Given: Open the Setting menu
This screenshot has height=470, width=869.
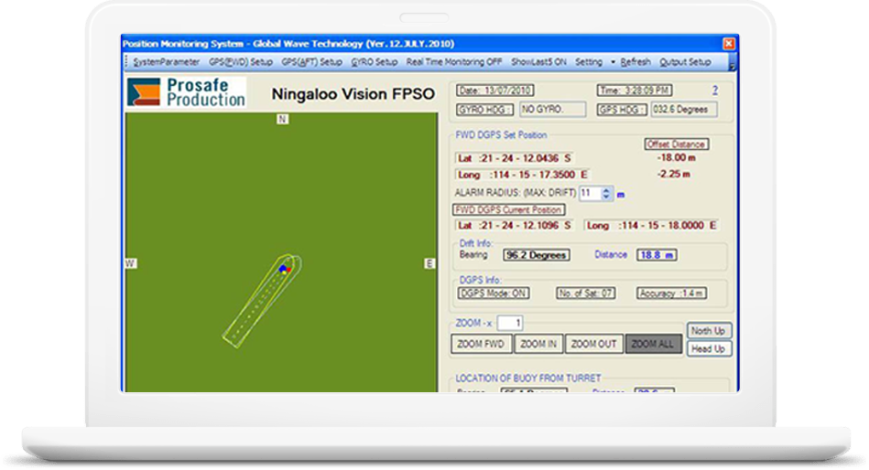Looking at the screenshot, I should 589,62.
